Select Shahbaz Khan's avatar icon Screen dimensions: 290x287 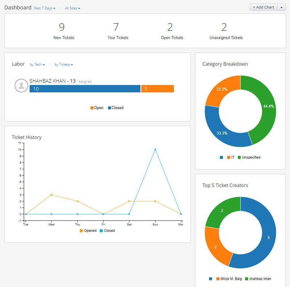(21, 86)
